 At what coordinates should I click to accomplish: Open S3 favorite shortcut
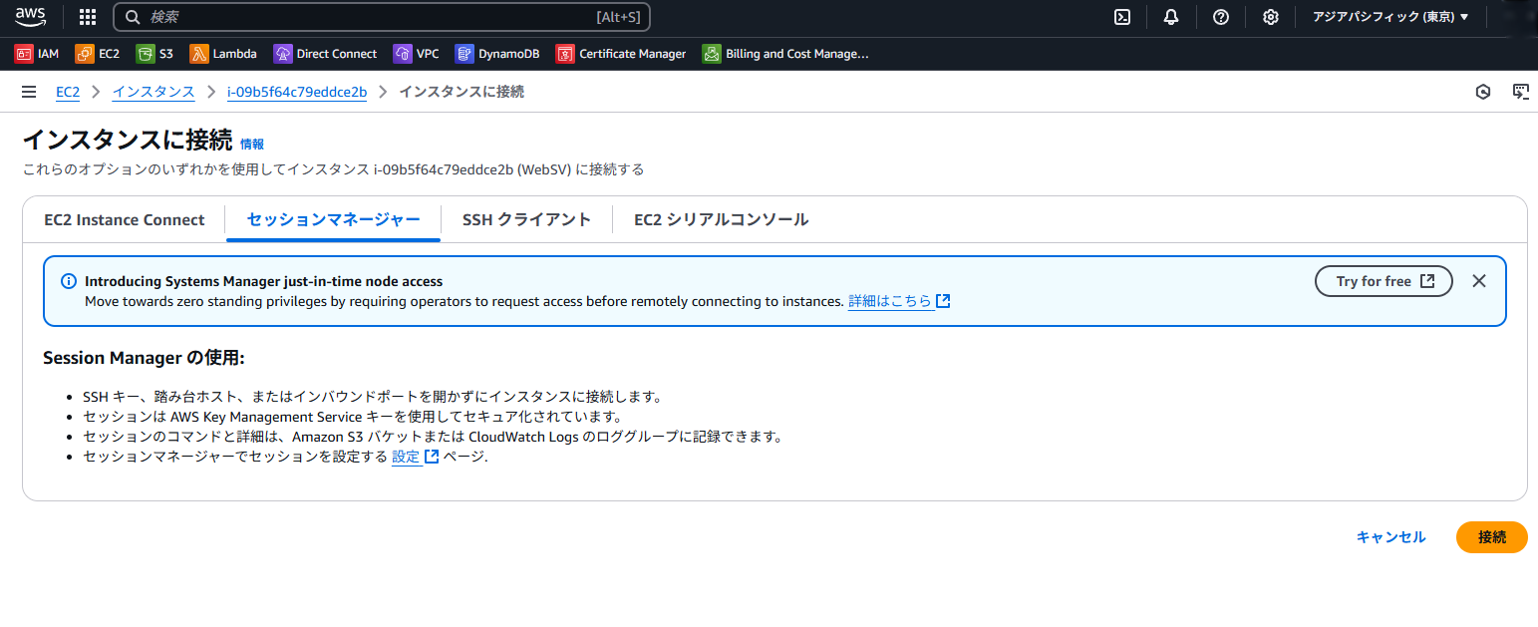coord(154,54)
